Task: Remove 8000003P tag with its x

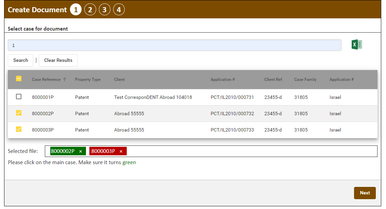Action: coord(121,151)
